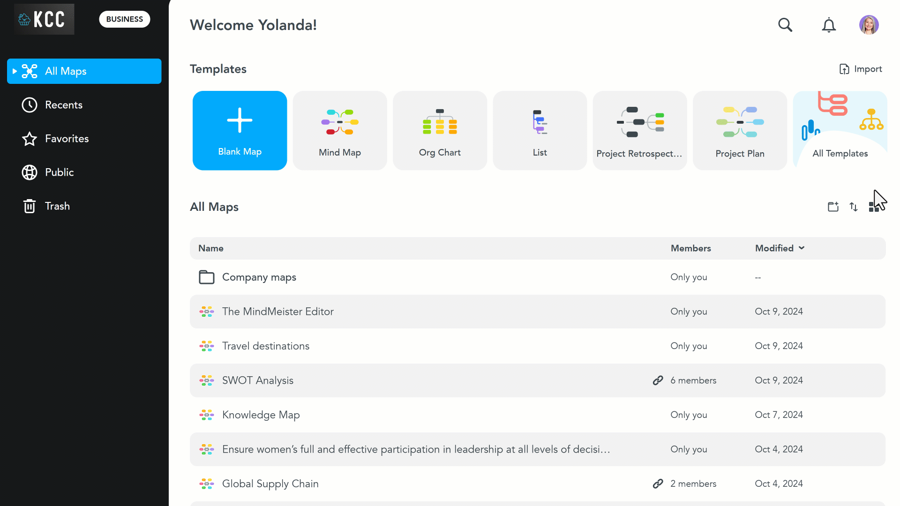This screenshot has height=506, width=900.
Task: Open Recents in the sidebar
Action: click(63, 105)
